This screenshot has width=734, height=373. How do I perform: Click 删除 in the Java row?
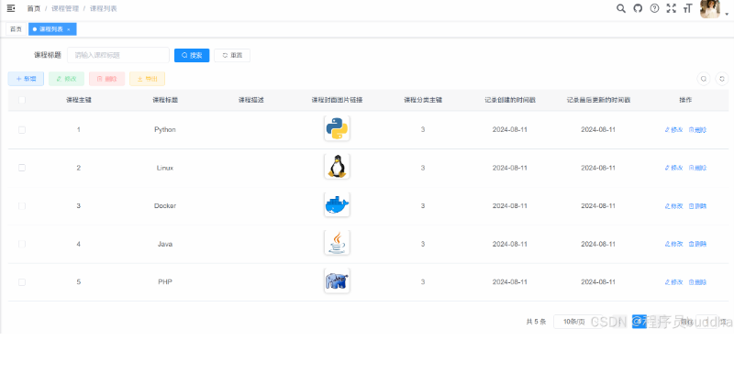pyautogui.click(x=697, y=244)
